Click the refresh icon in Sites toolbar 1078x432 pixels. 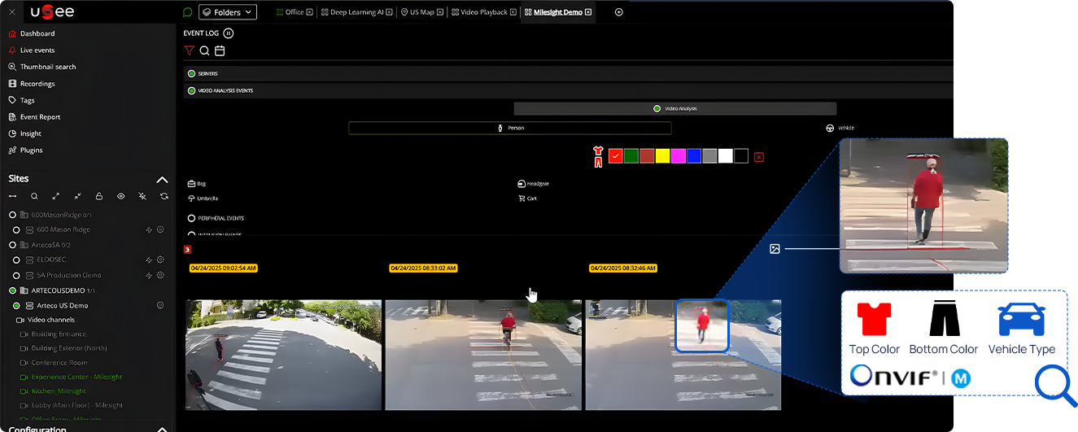pos(164,196)
